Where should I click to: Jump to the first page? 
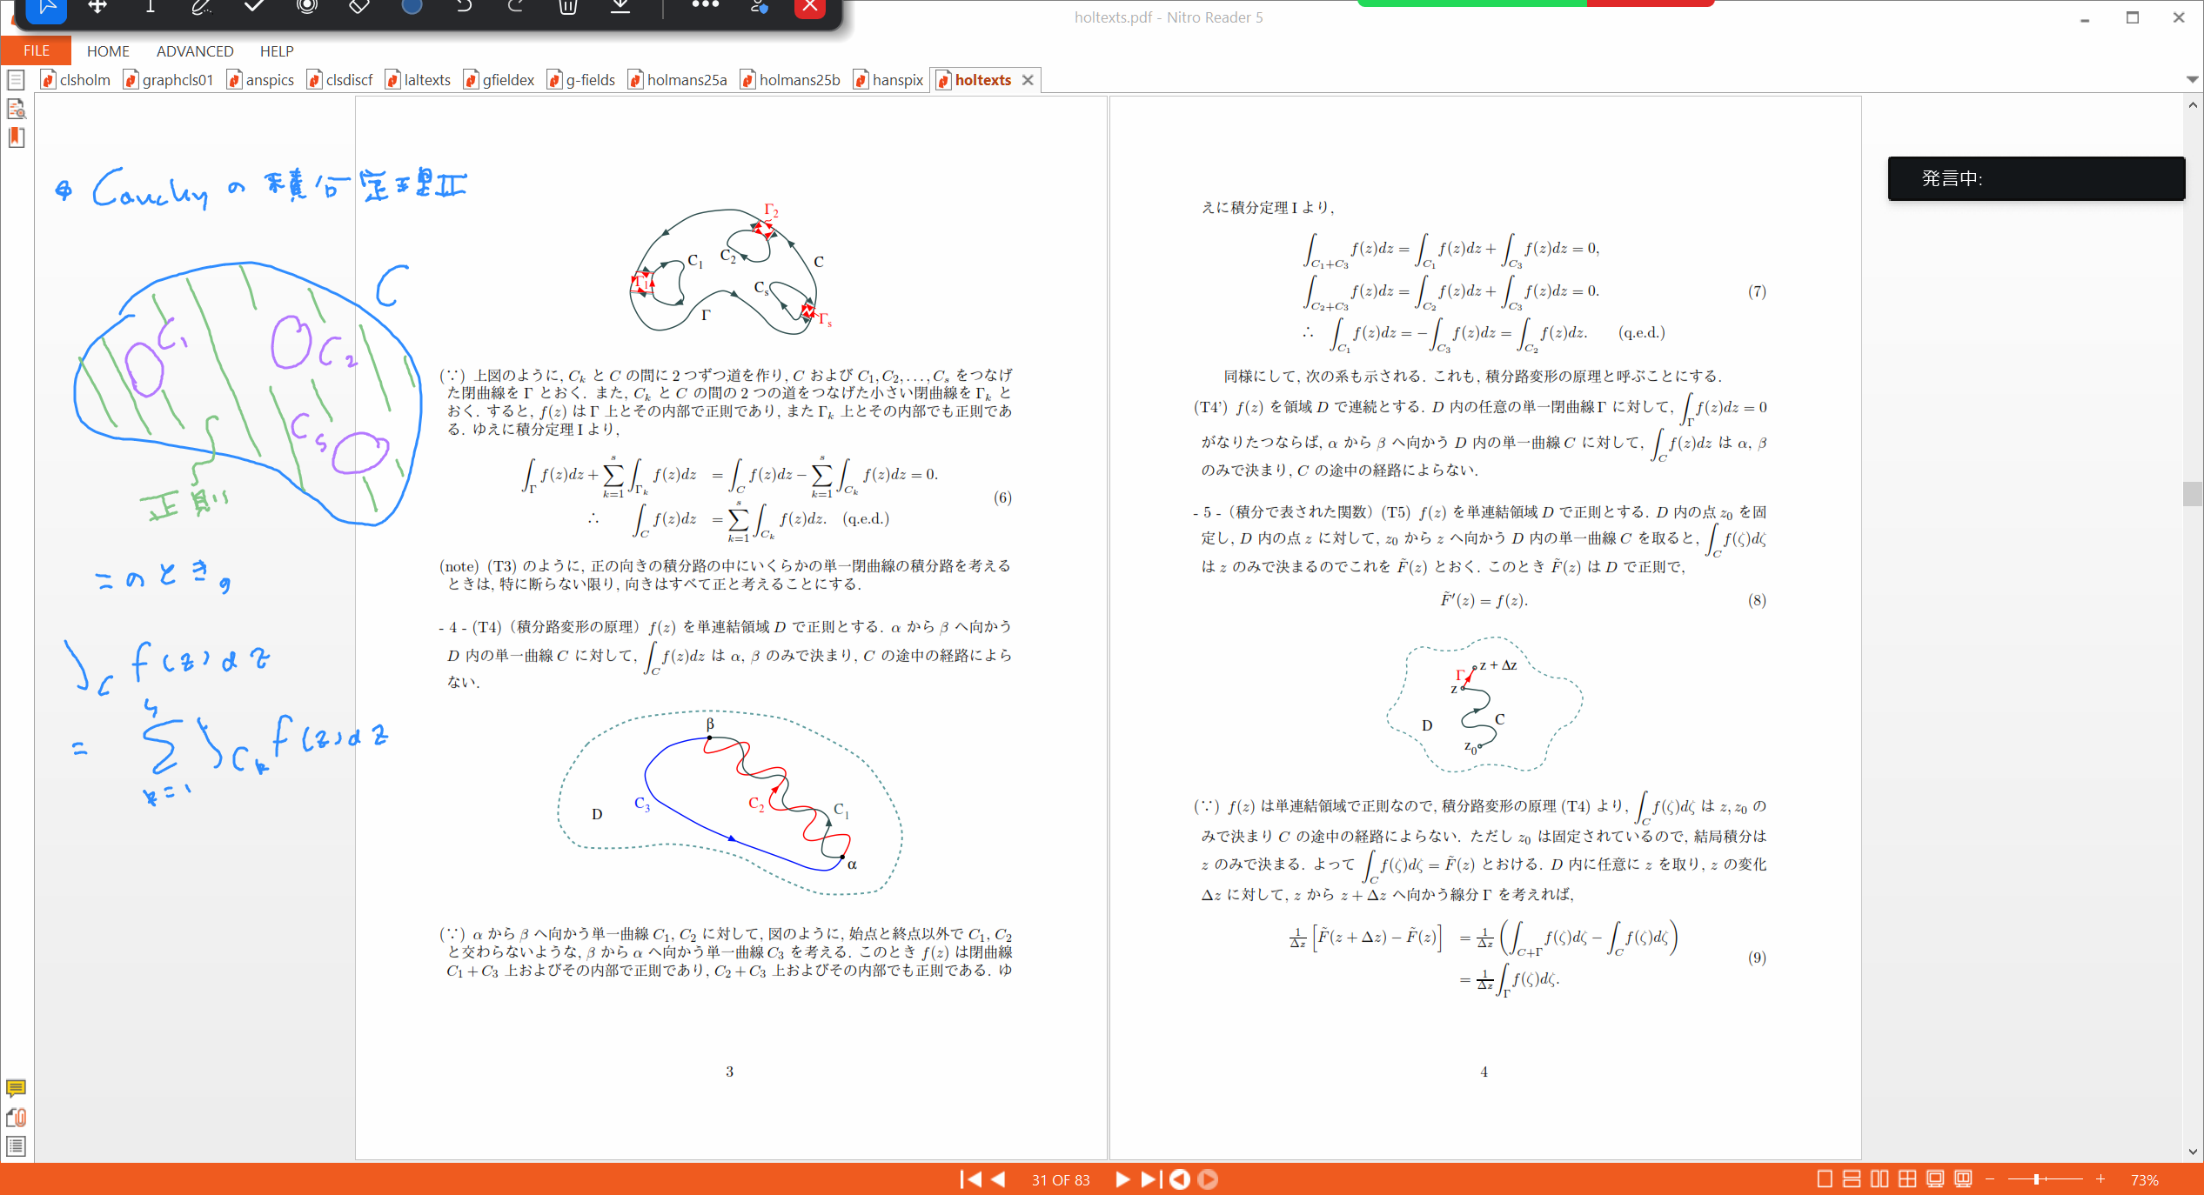click(970, 1179)
